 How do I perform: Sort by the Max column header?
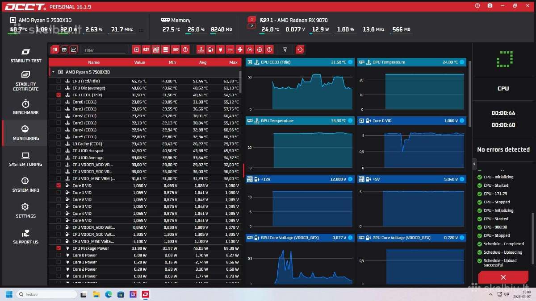(x=233, y=62)
